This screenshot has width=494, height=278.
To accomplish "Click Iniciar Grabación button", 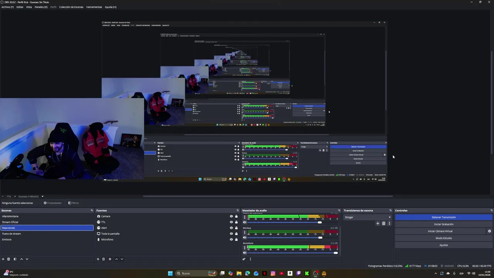I will coord(443,224).
